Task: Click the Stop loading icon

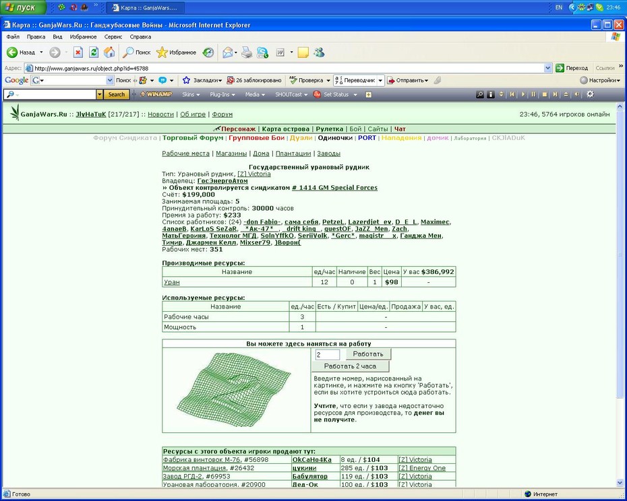Action: [x=78, y=53]
